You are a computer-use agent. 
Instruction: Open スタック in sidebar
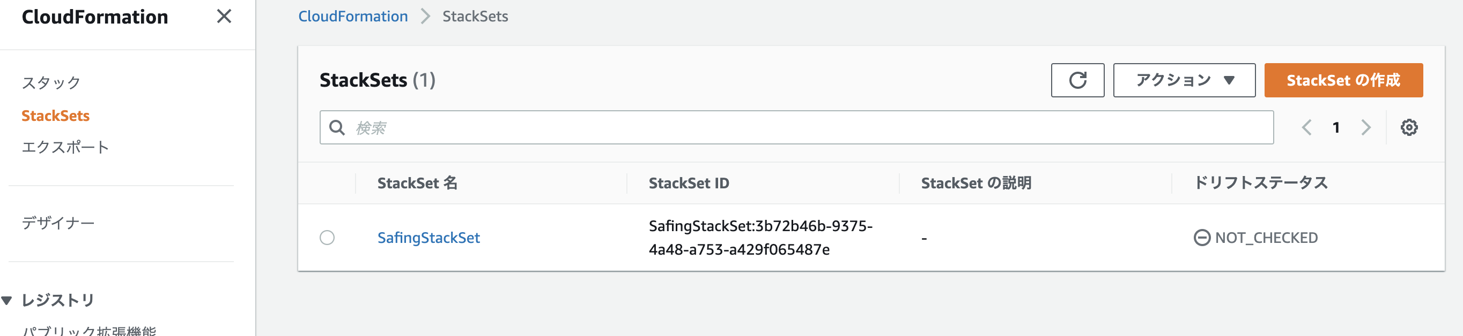coord(51,83)
